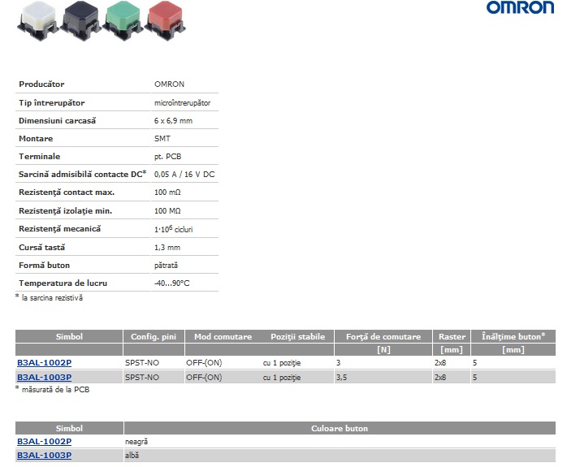Viewport: 580px width, 467px height.
Task: Select the Tip întrerupător label
Action: tap(51, 103)
